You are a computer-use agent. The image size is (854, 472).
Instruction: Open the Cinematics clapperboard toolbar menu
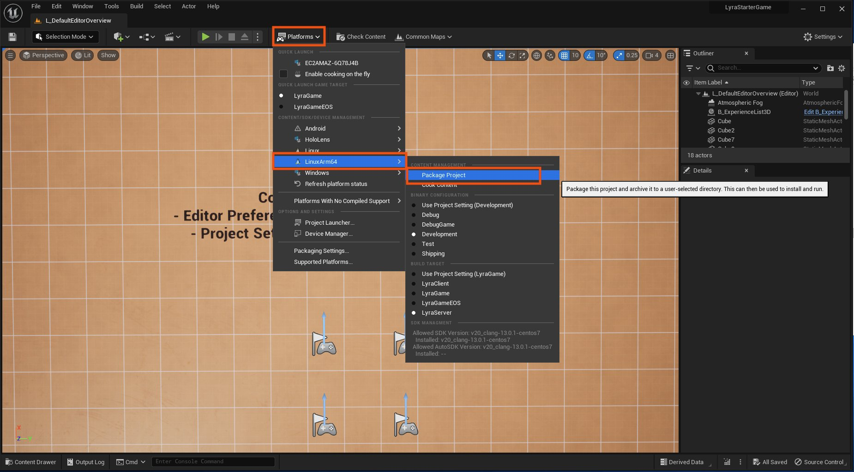(x=173, y=37)
